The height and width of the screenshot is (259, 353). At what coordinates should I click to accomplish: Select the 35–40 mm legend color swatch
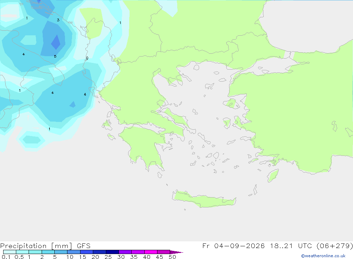pyautogui.click(x=138, y=252)
